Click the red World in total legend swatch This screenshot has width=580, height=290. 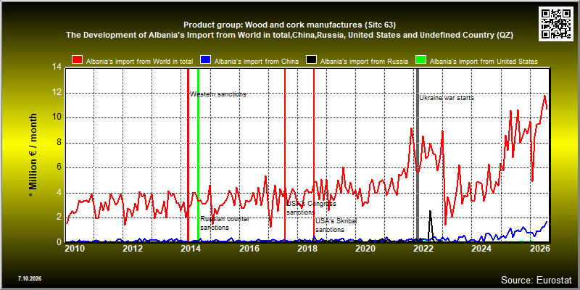78,61
